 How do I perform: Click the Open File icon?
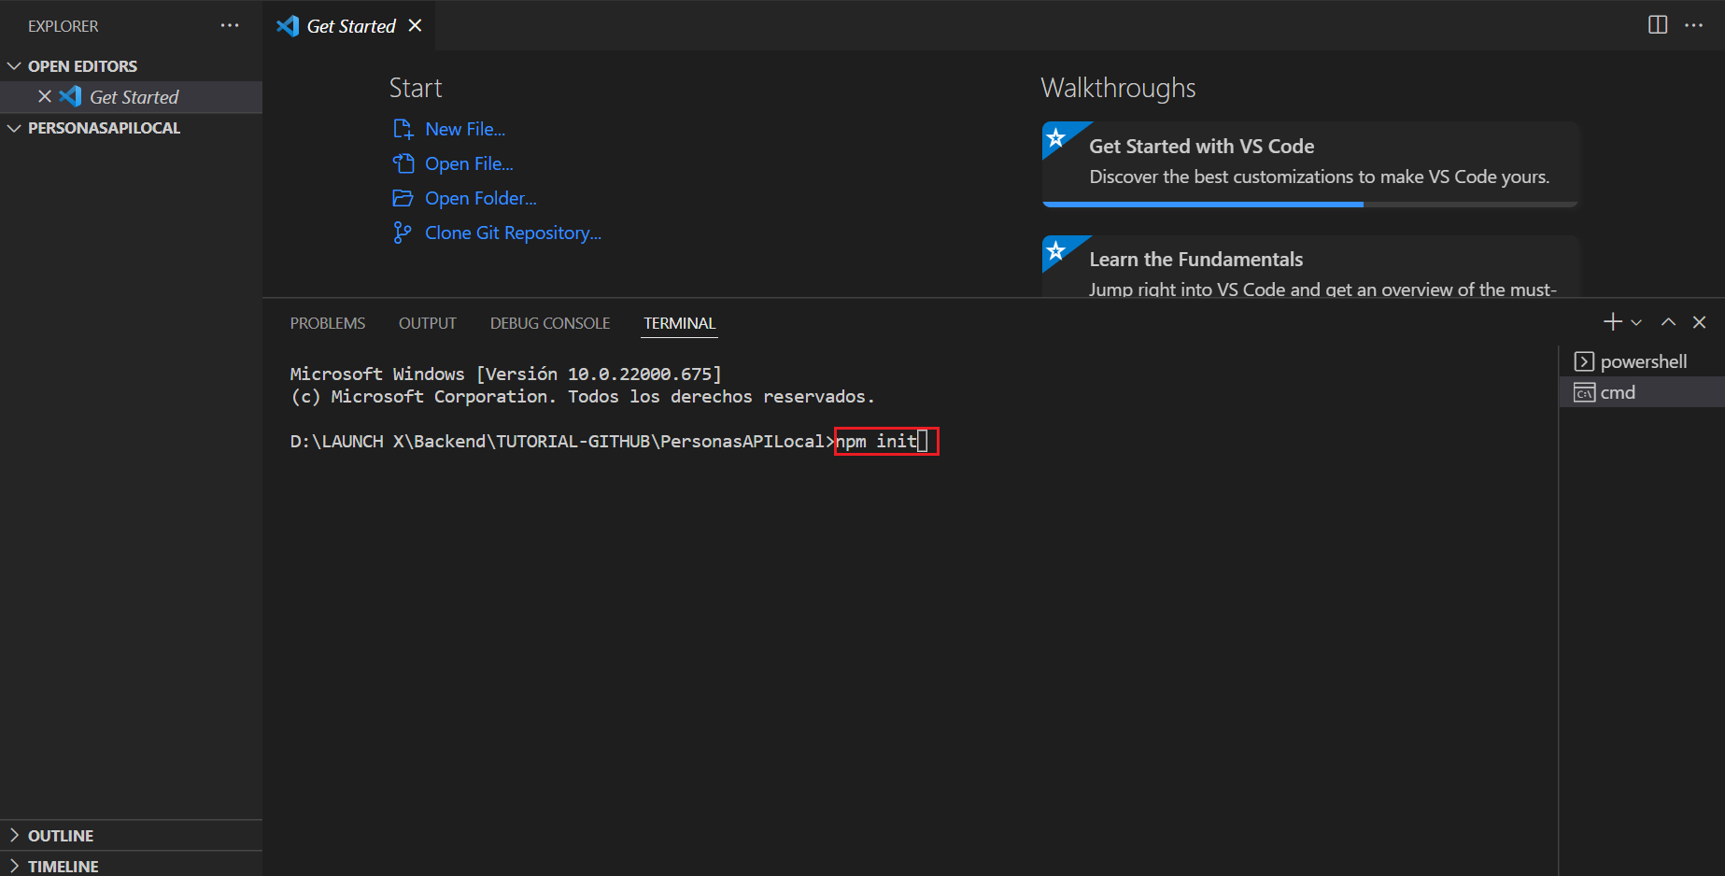[403, 163]
